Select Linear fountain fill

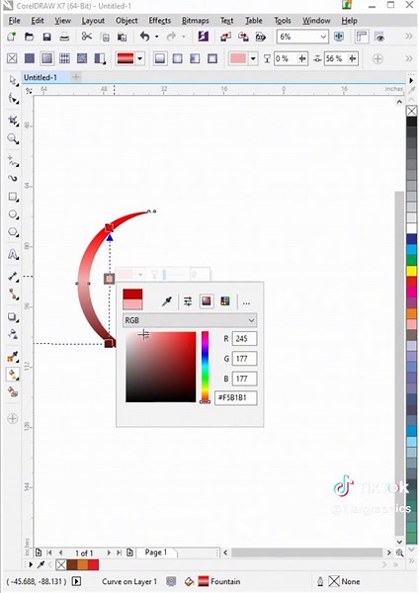tap(160, 58)
